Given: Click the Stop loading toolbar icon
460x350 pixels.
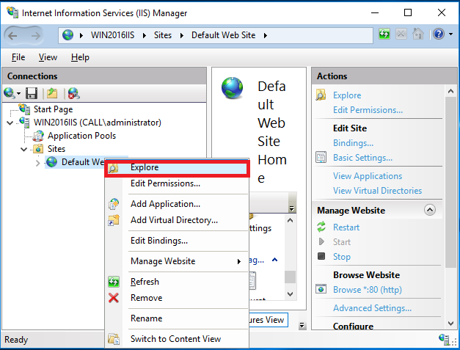Looking at the screenshot, I should coord(401,34).
